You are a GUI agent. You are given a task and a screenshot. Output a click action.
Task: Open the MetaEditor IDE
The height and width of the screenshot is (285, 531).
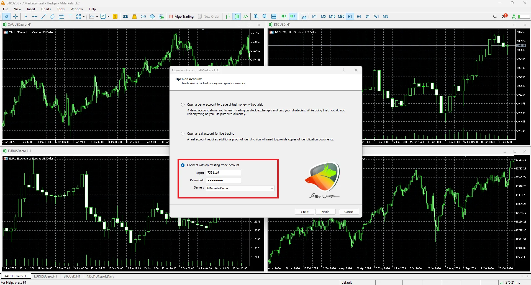(x=125, y=17)
